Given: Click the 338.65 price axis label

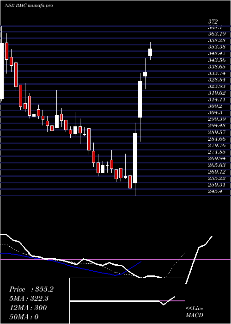Looking at the screenshot, I should 217,67.
